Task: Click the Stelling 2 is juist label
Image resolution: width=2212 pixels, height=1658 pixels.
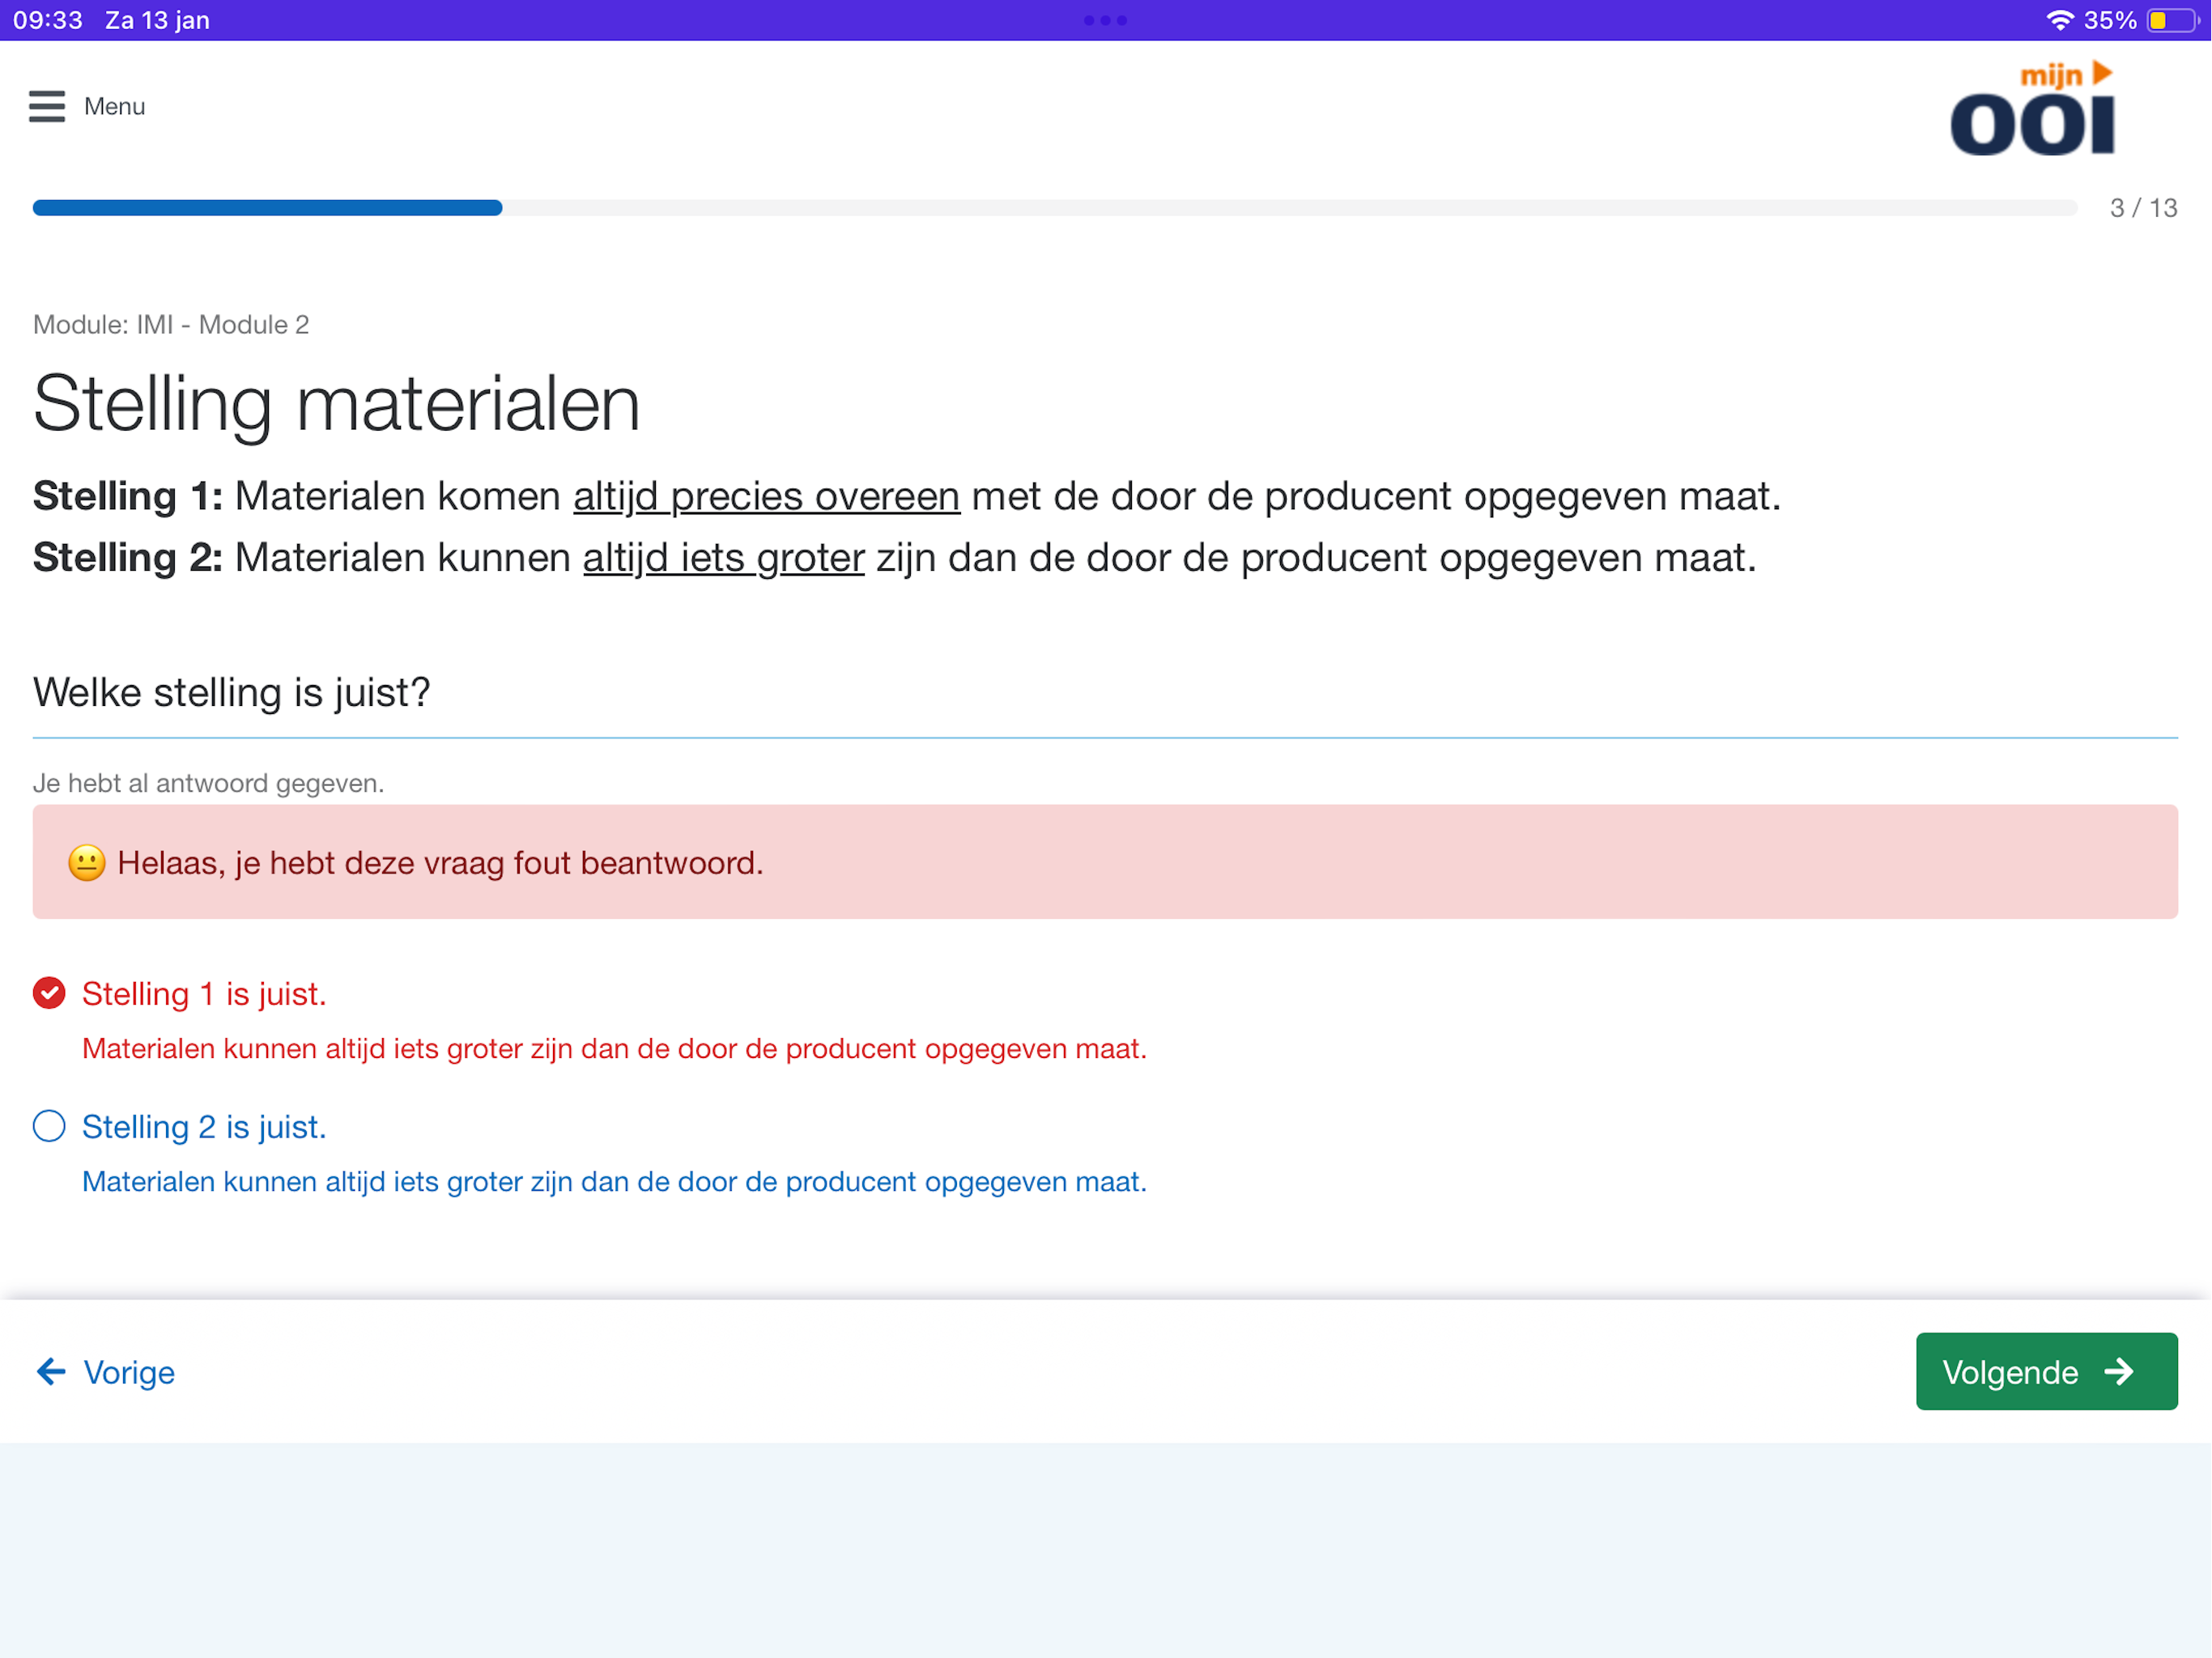Action: 204,1127
